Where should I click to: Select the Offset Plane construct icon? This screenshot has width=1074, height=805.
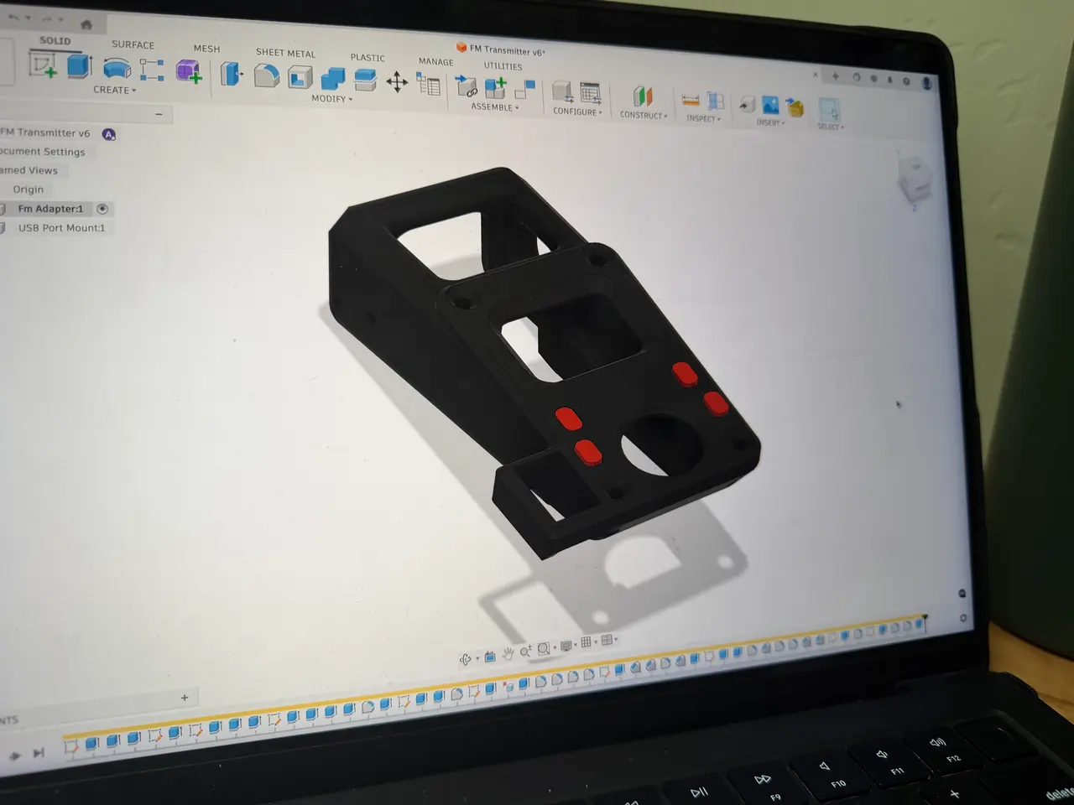[x=643, y=96]
